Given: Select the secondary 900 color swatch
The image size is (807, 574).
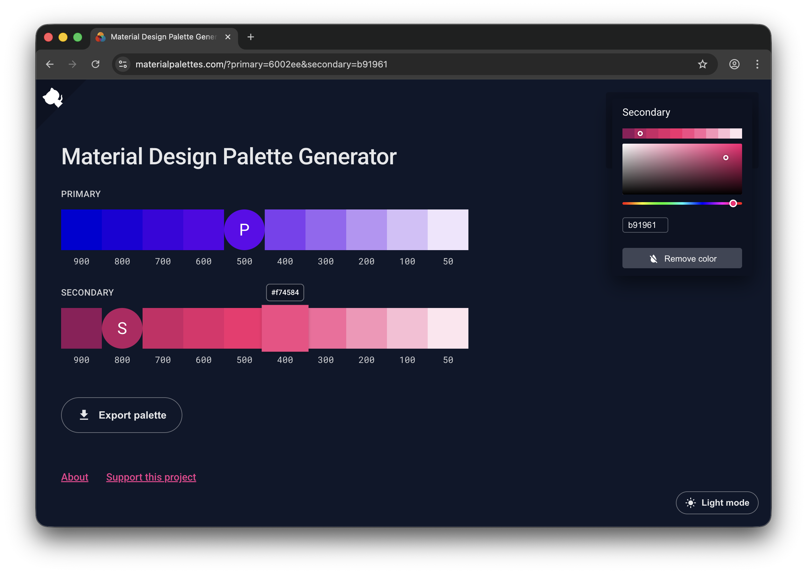Looking at the screenshot, I should 81,328.
